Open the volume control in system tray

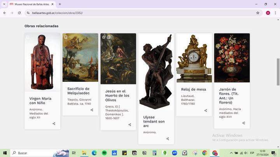click(x=246, y=153)
